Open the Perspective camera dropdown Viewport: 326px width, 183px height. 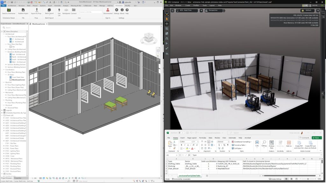[x=214, y=10]
